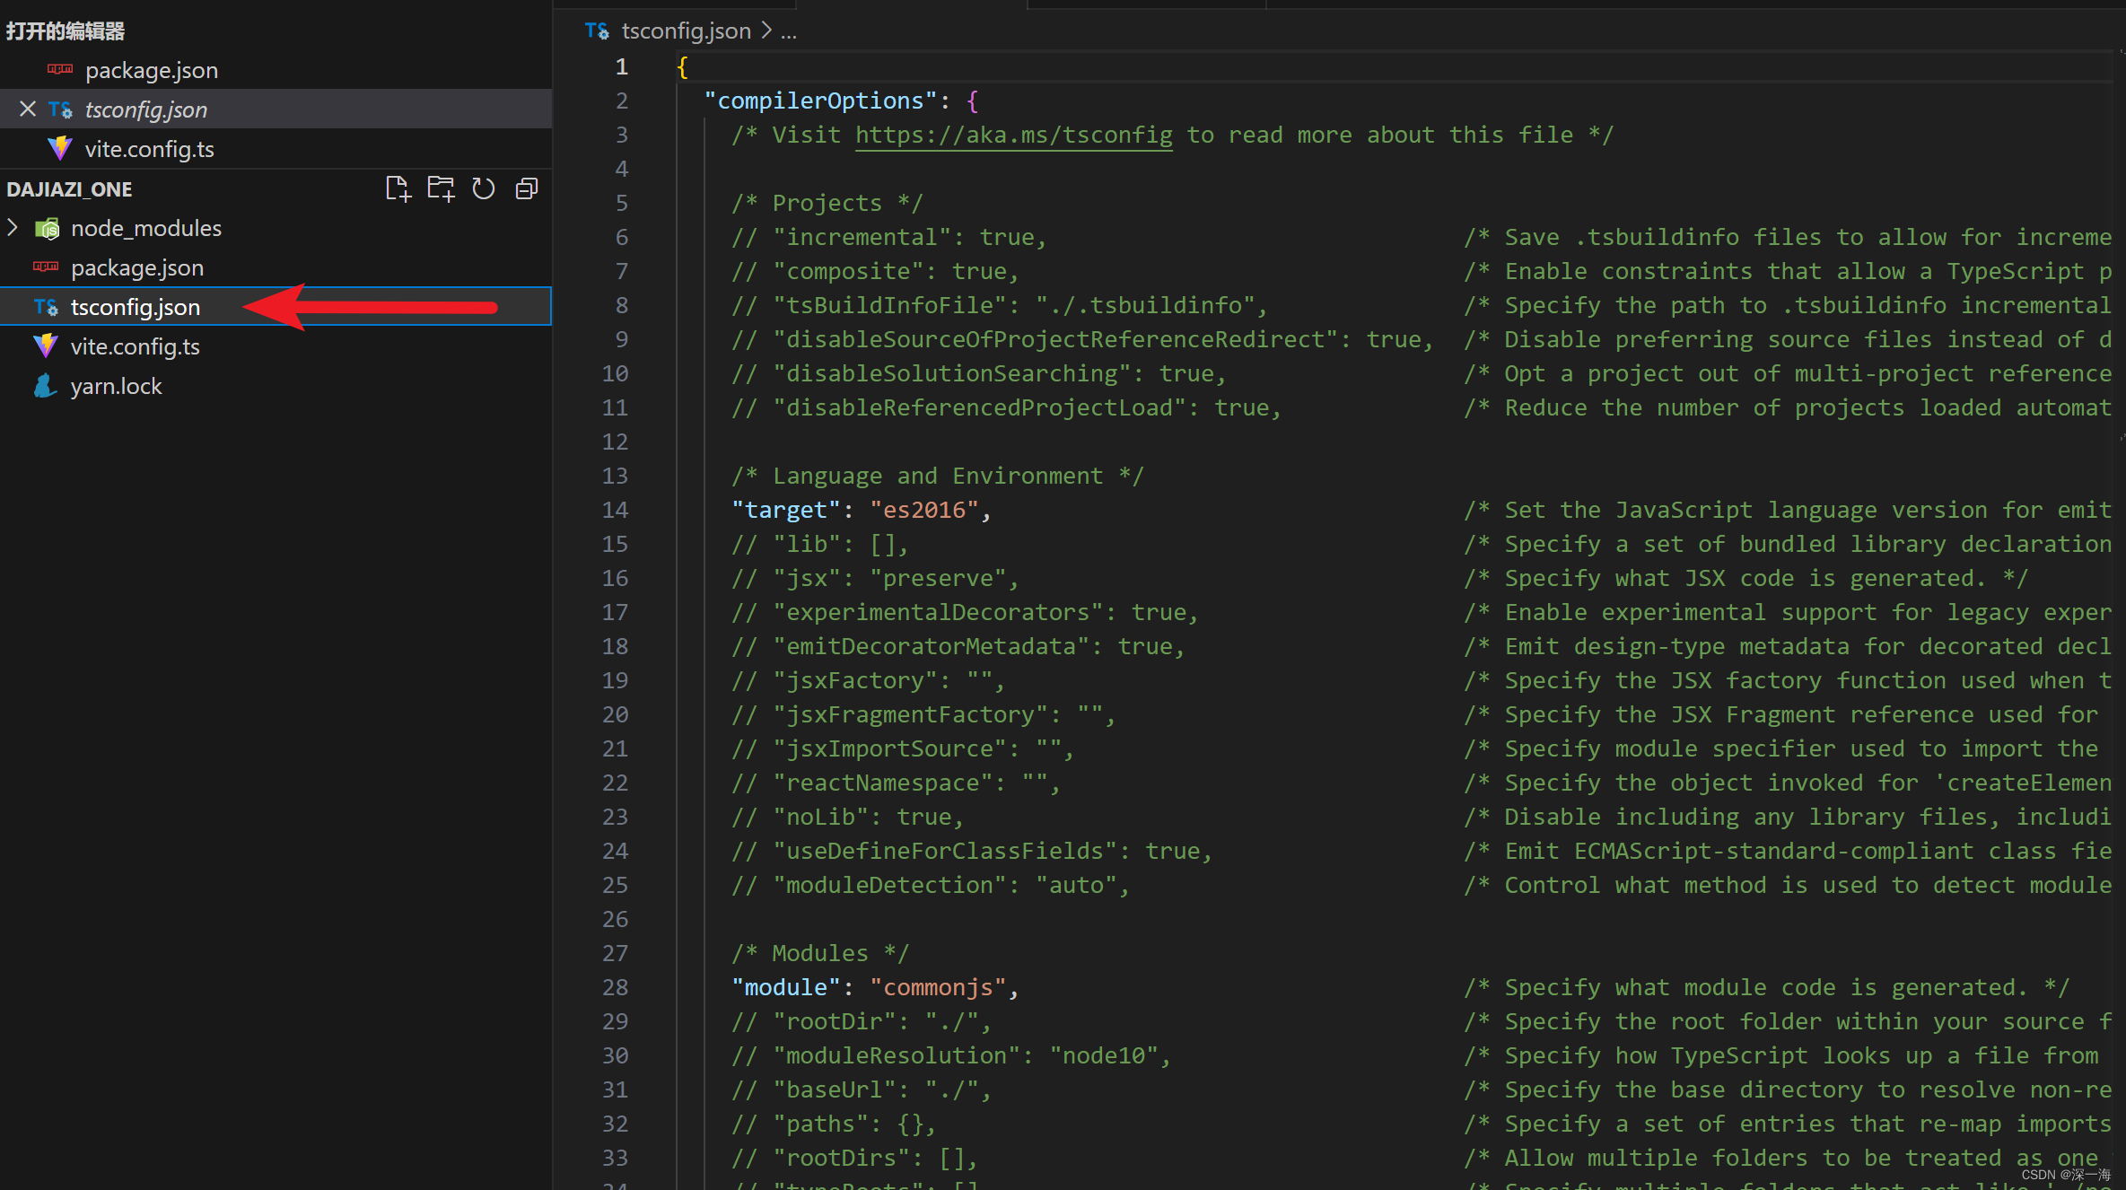Image resolution: width=2126 pixels, height=1190 pixels.
Task: Click the "commonjs" module value on line 28
Action: [939, 987]
